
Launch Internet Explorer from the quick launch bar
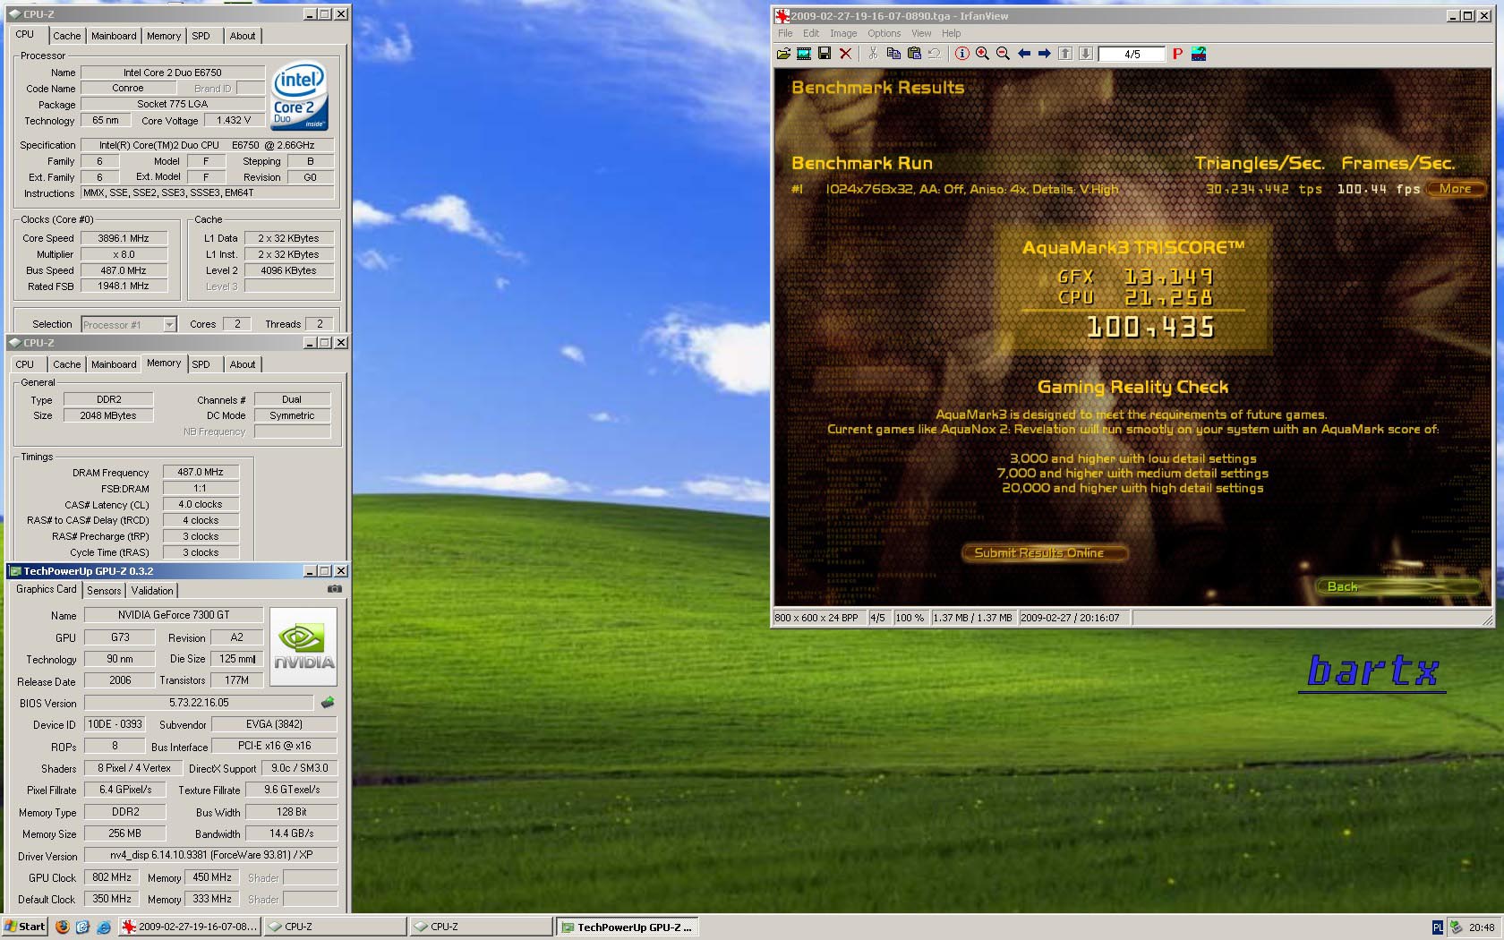point(103,927)
